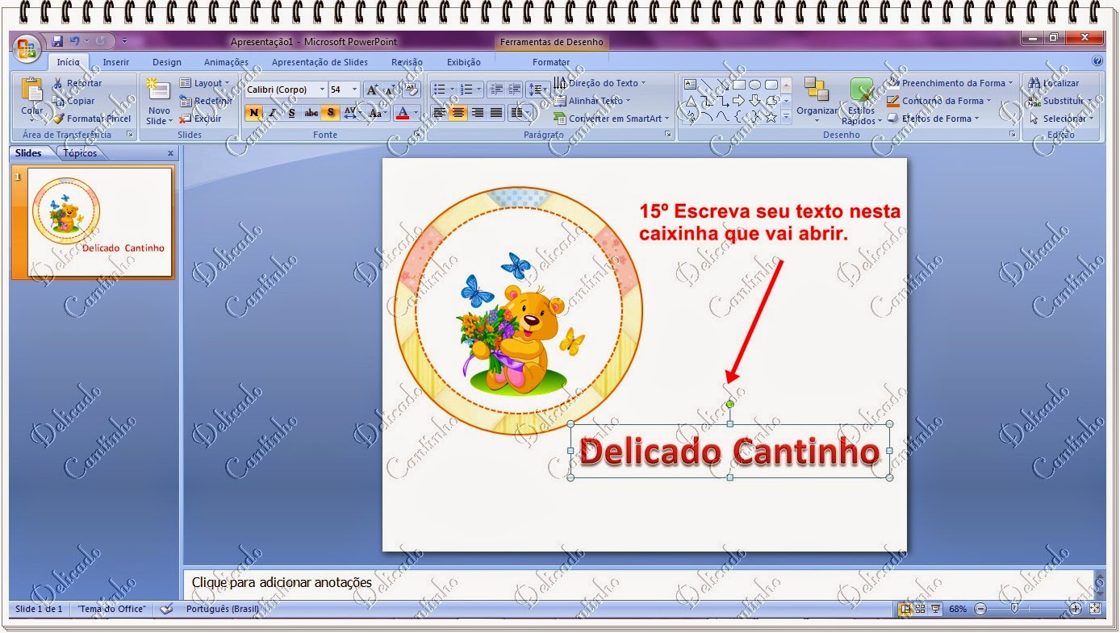
Task: Toggle bold (N) formatting
Action: pos(254,113)
